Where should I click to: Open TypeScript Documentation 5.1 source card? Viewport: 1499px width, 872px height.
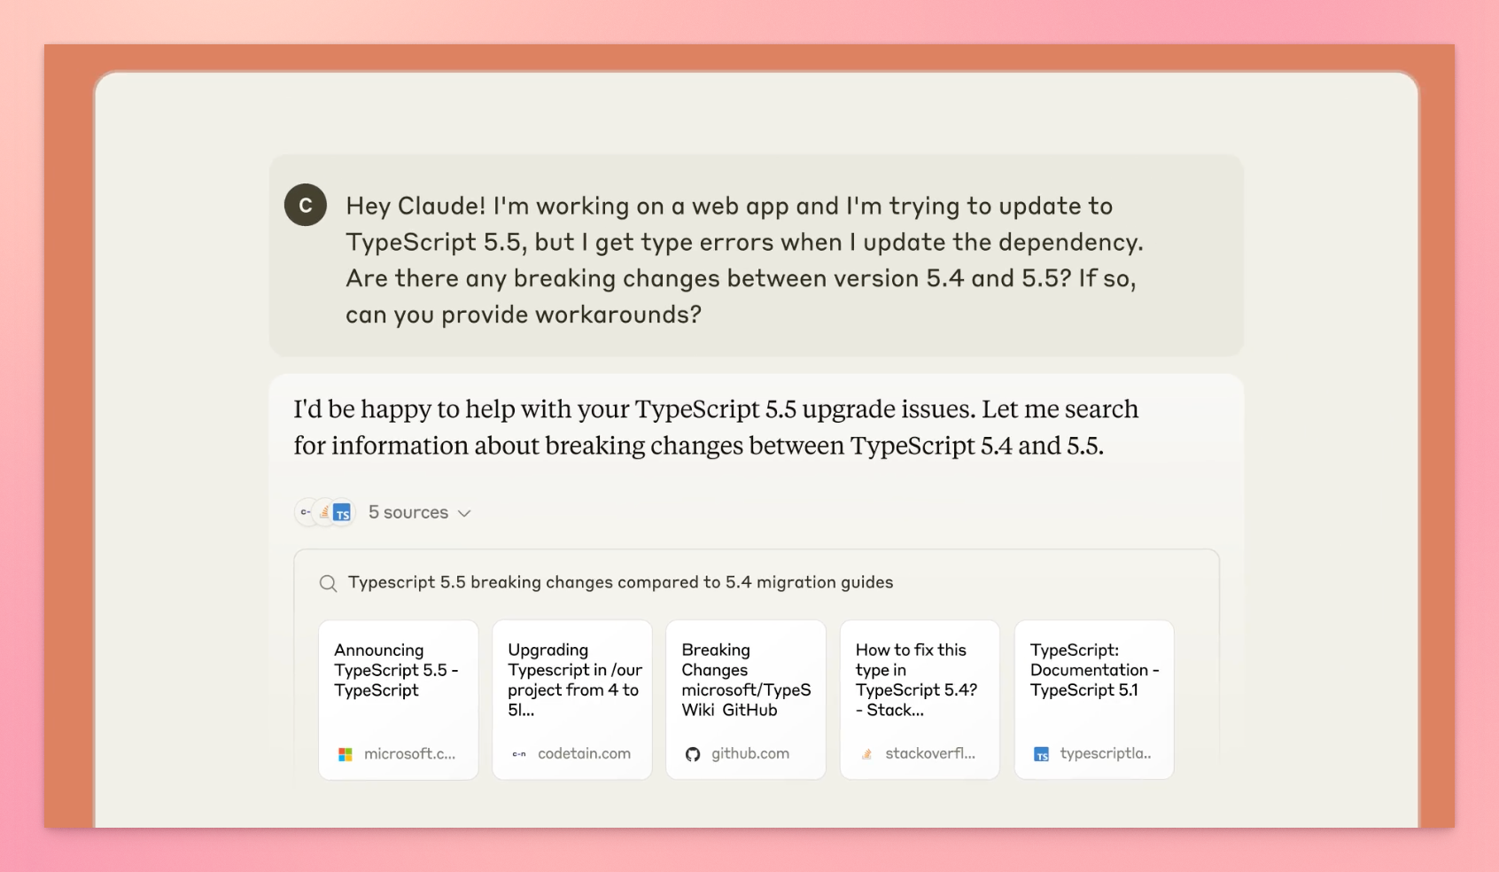pos(1094,700)
